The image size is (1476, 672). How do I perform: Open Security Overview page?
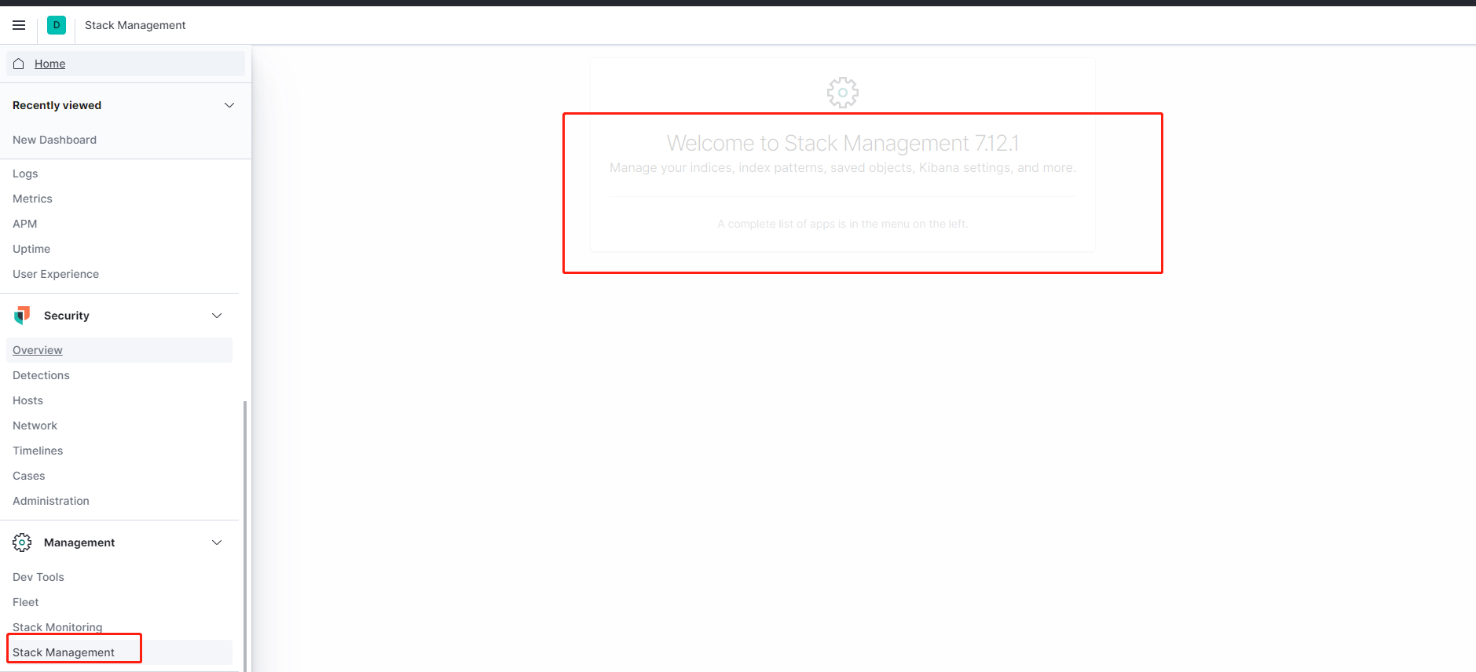(x=119, y=350)
